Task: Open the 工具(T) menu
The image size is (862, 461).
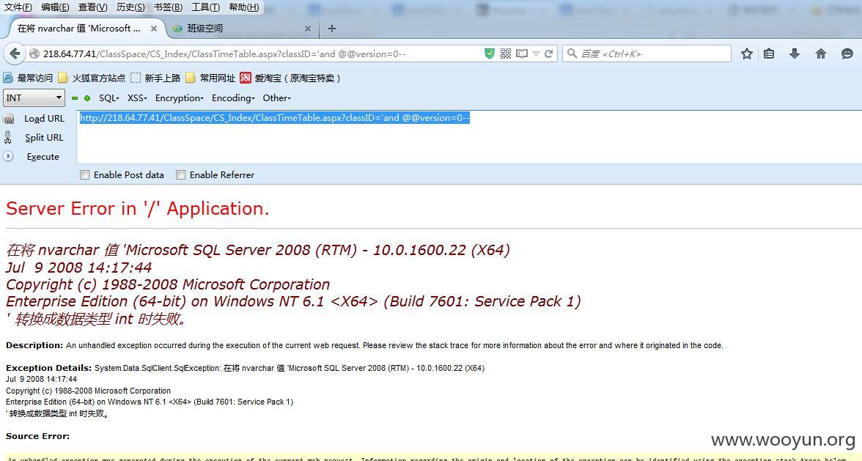Action: click(x=205, y=7)
